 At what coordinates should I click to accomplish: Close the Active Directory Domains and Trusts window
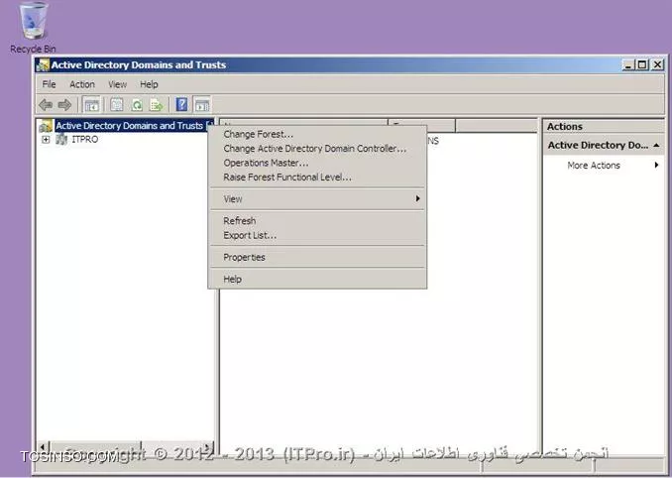point(657,64)
